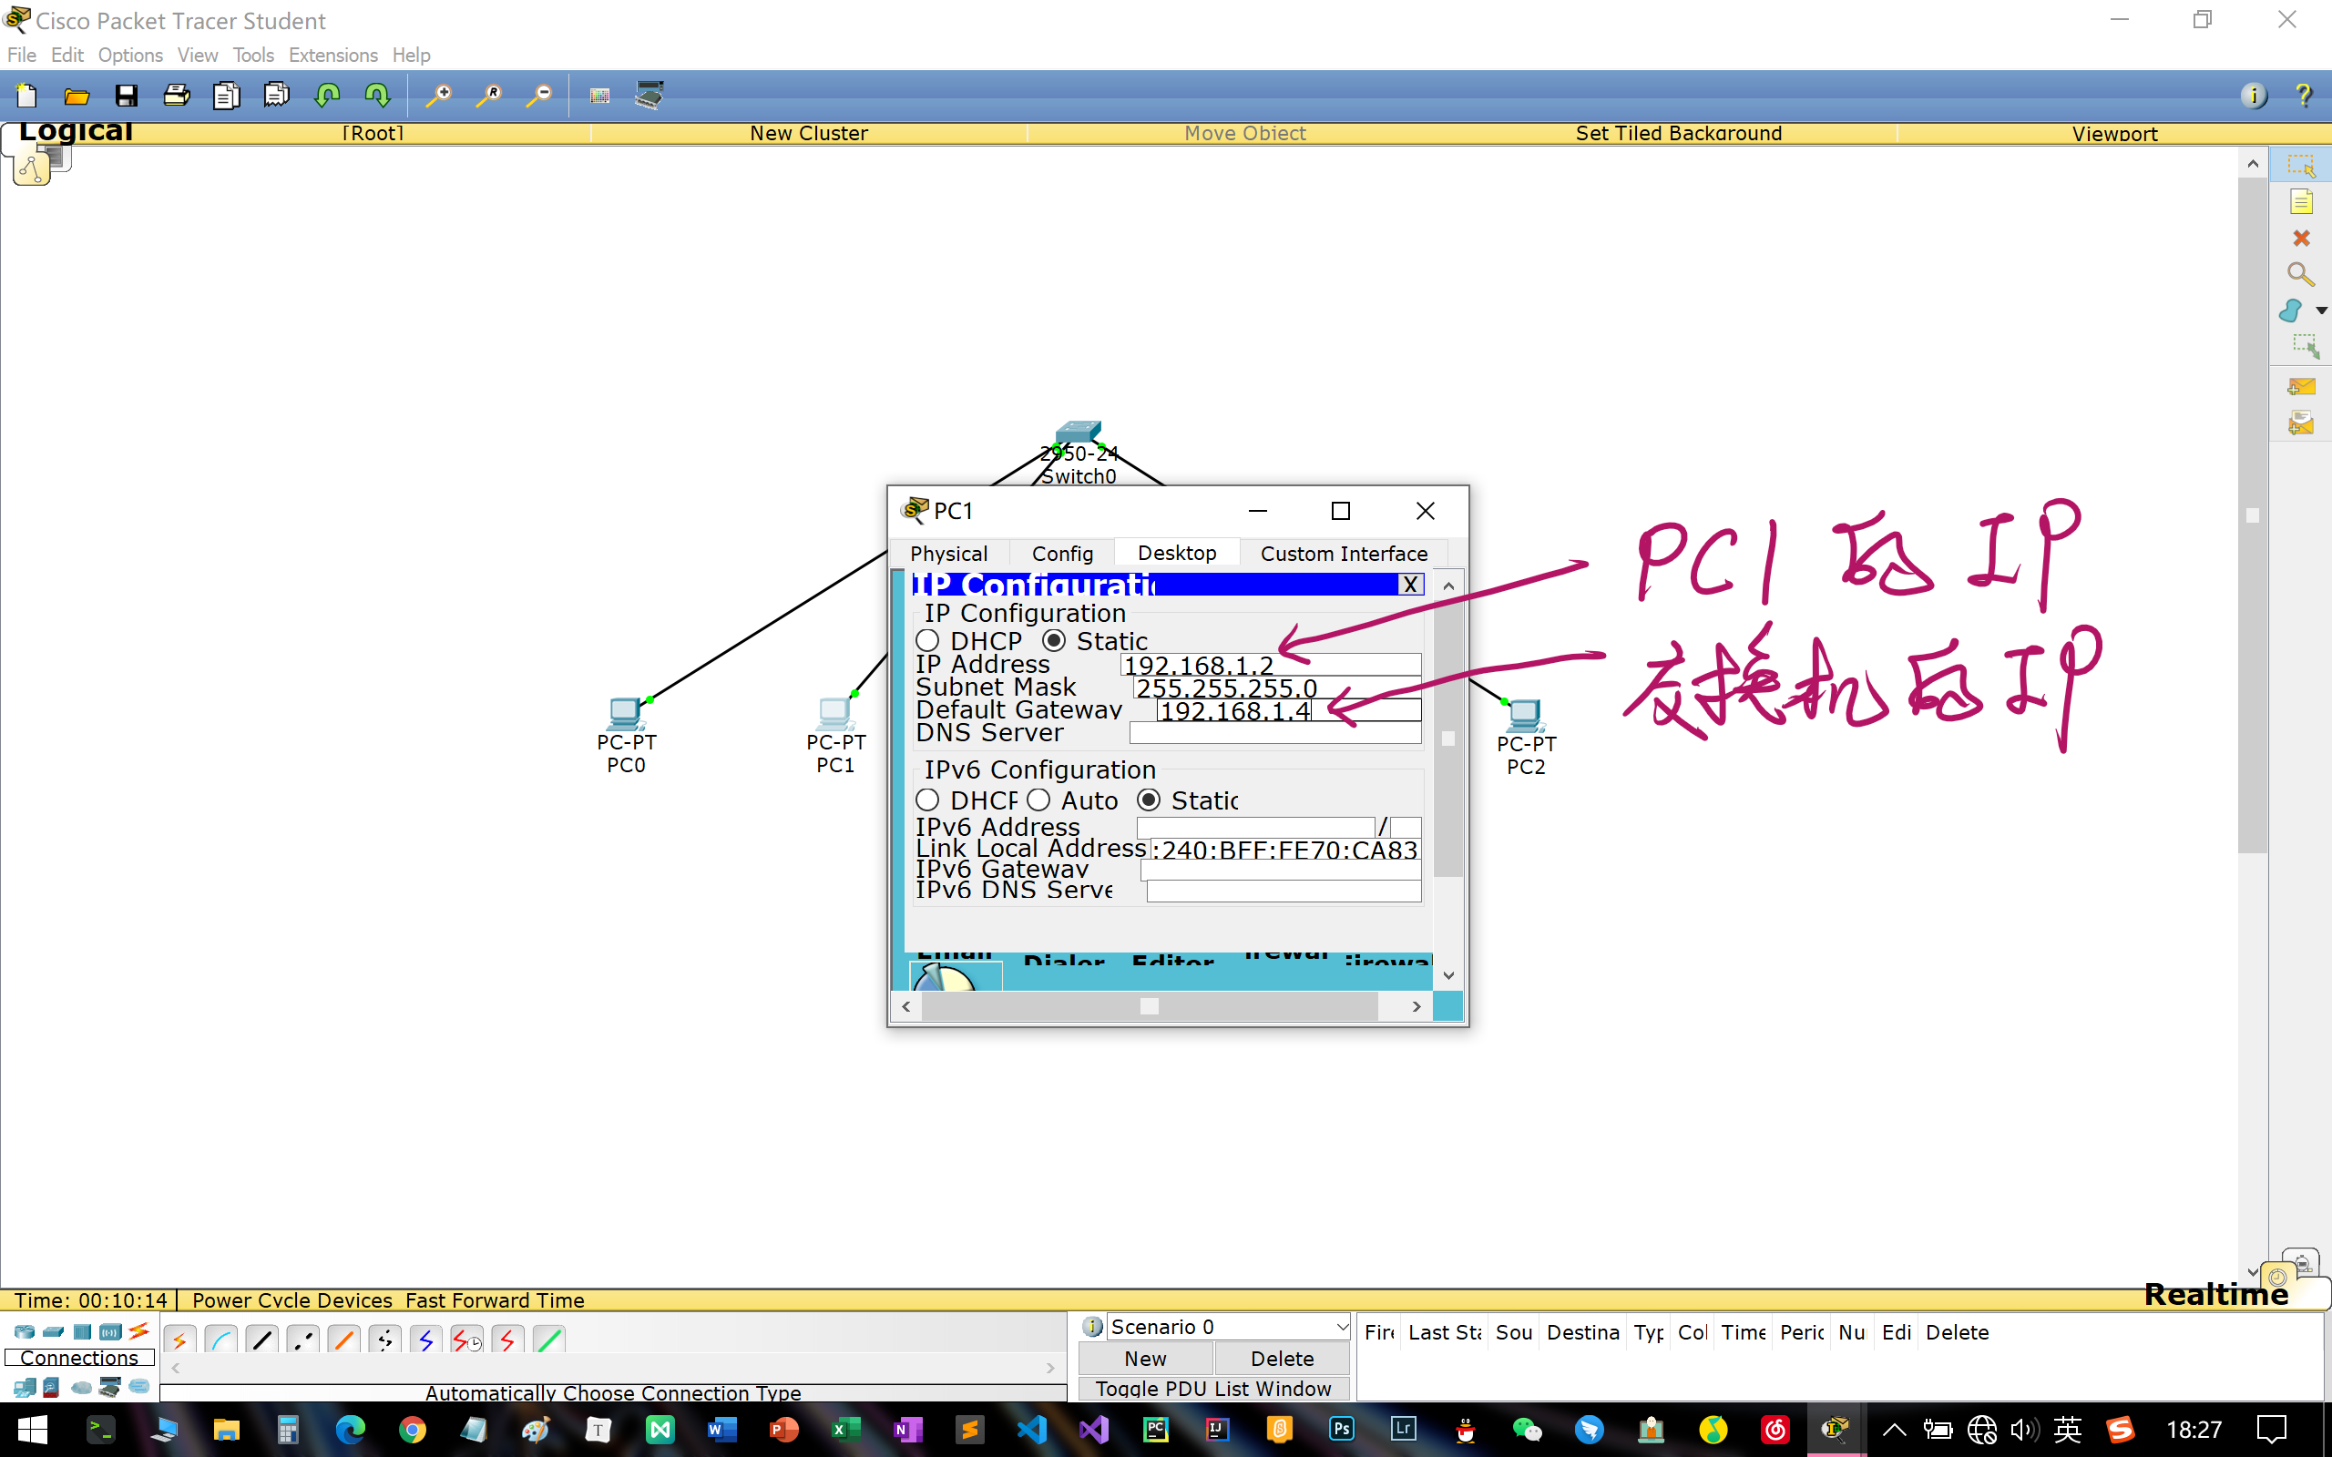2332x1457 pixels.
Task: Open the Windows Start menu
Action: (32, 1429)
